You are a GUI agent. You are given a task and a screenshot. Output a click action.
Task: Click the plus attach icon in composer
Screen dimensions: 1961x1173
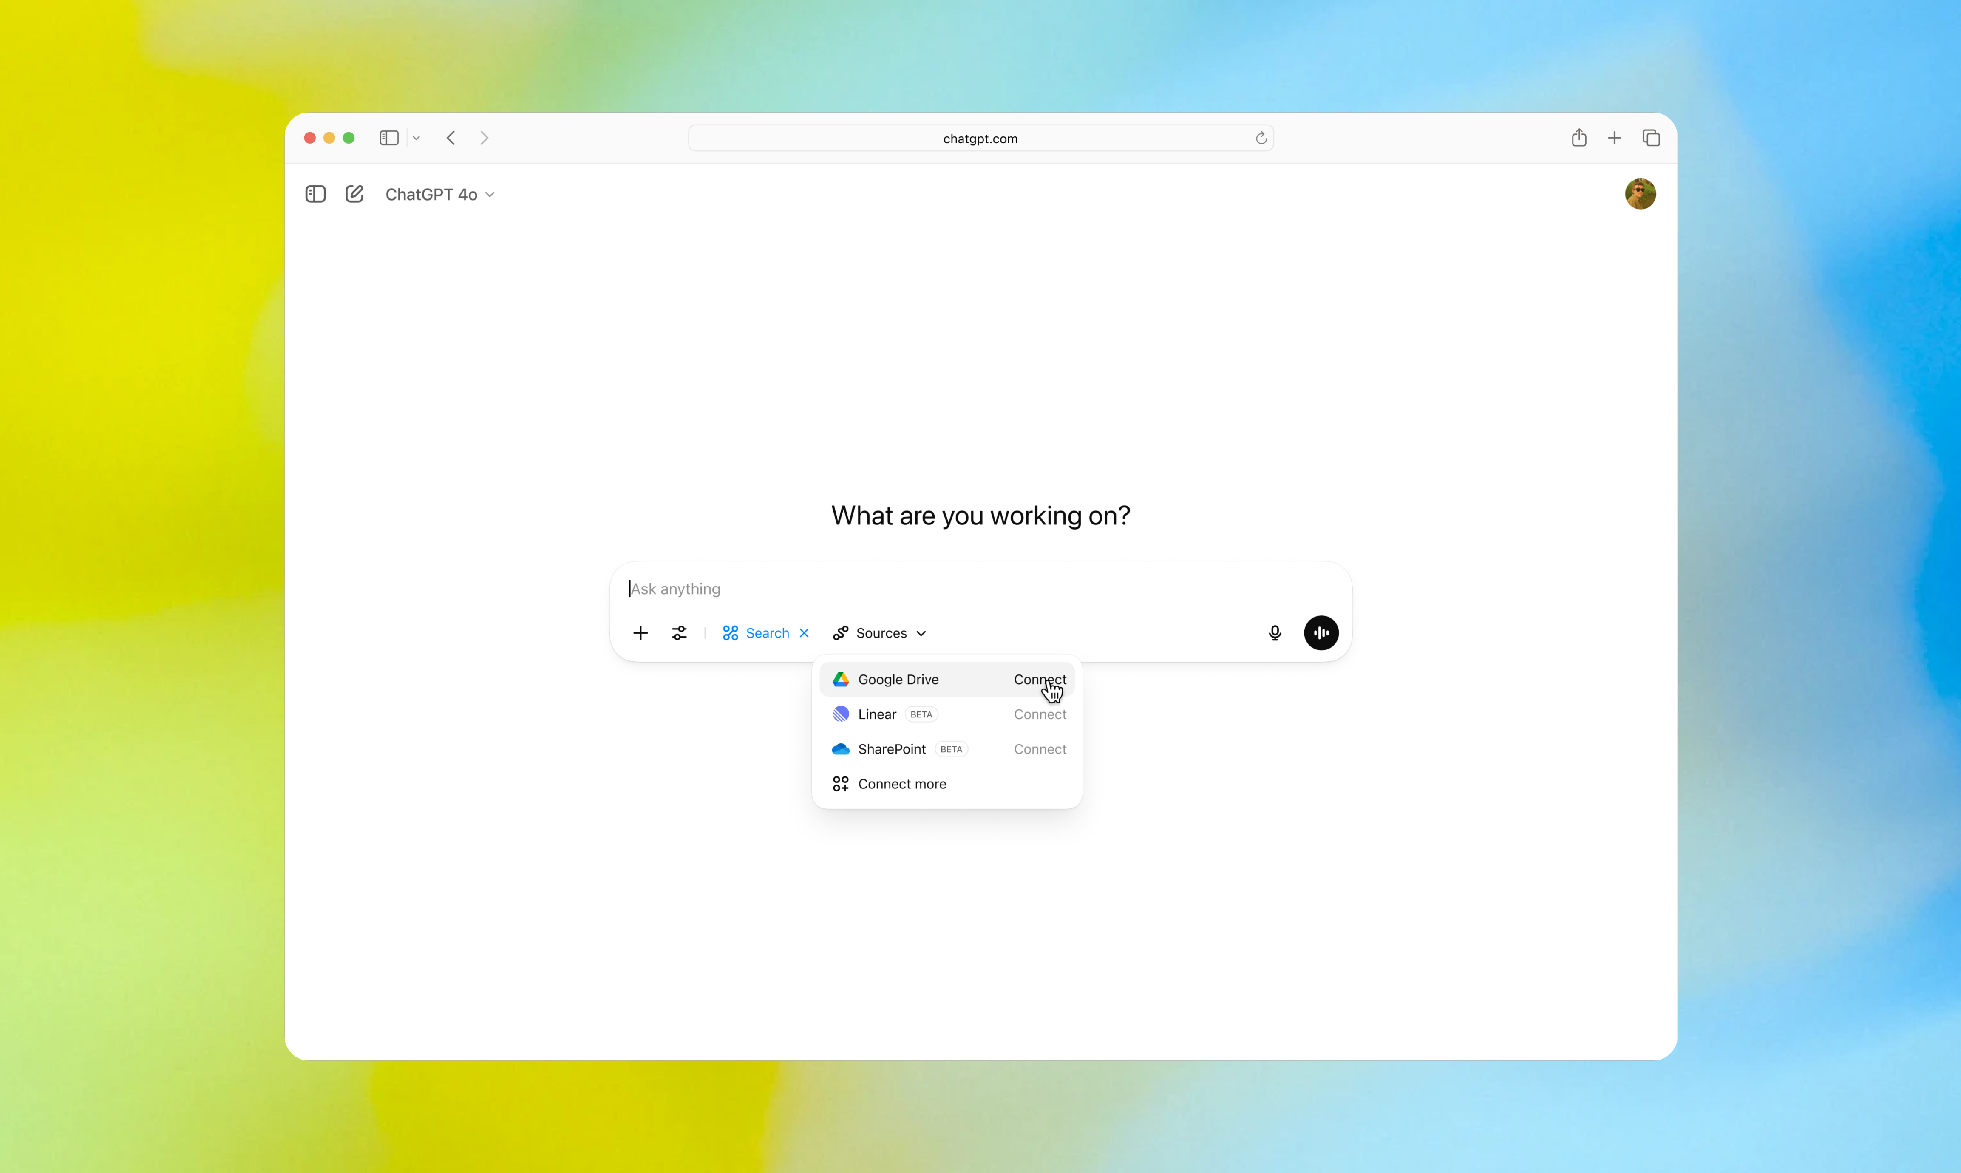coord(640,633)
